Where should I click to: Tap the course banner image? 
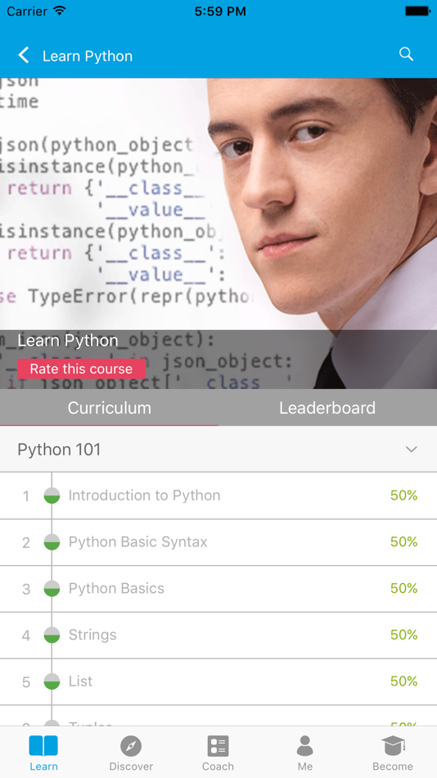pyautogui.click(x=218, y=233)
